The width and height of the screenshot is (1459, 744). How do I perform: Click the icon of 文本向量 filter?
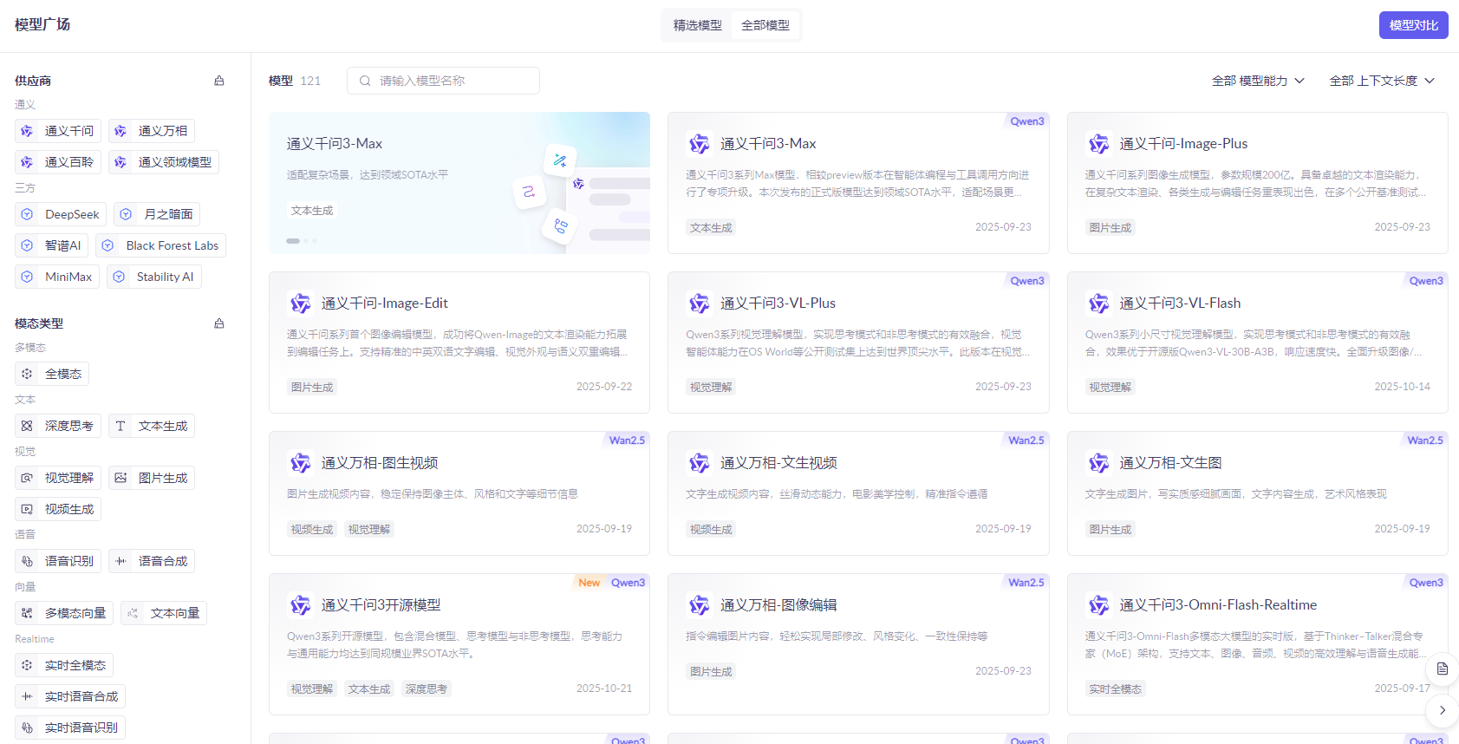[133, 613]
